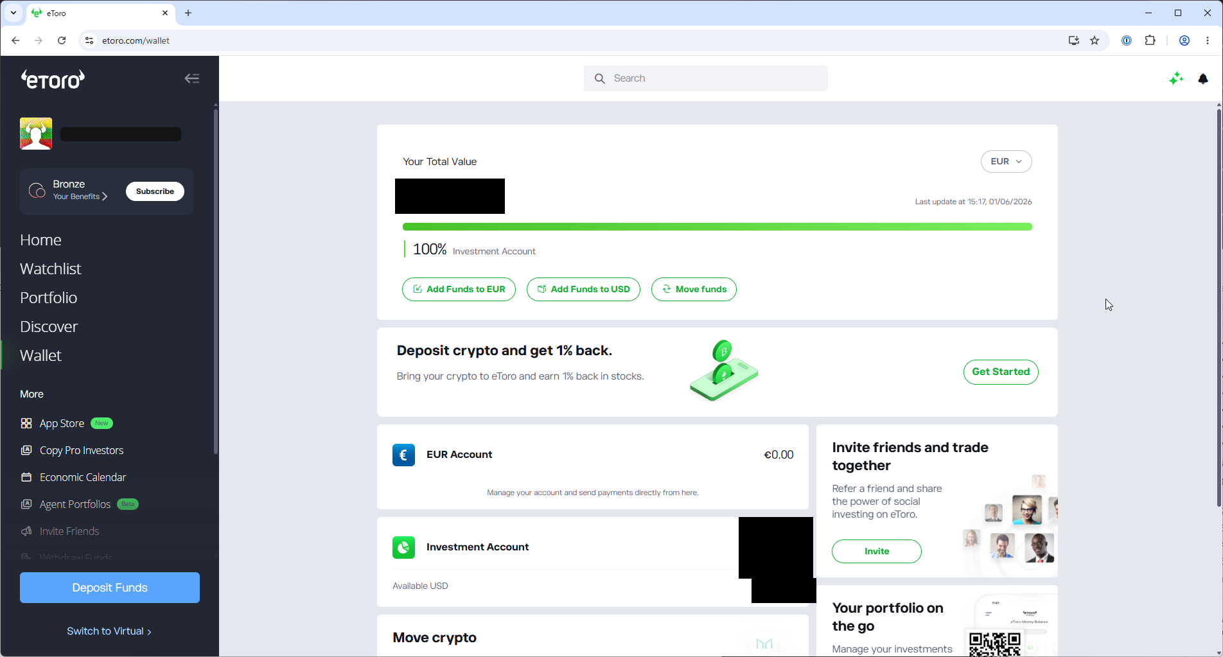
Task: Open the EUR Account row
Action: 593,467
